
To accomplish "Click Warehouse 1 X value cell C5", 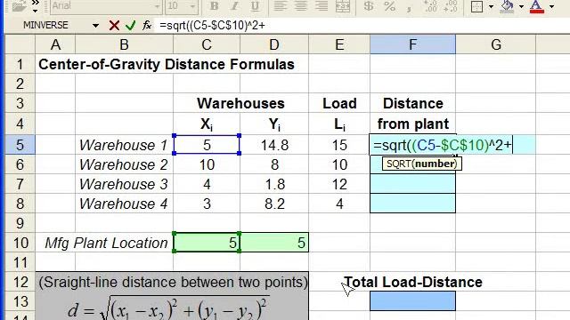I will click(x=207, y=145).
